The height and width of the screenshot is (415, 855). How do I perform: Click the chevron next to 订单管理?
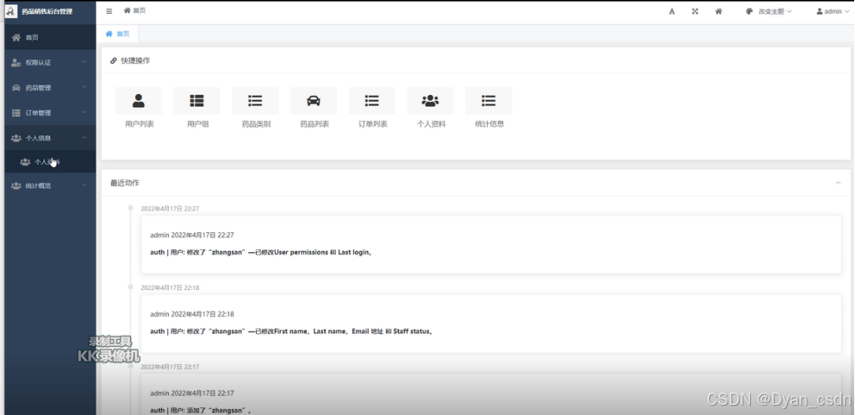pos(85,113)
